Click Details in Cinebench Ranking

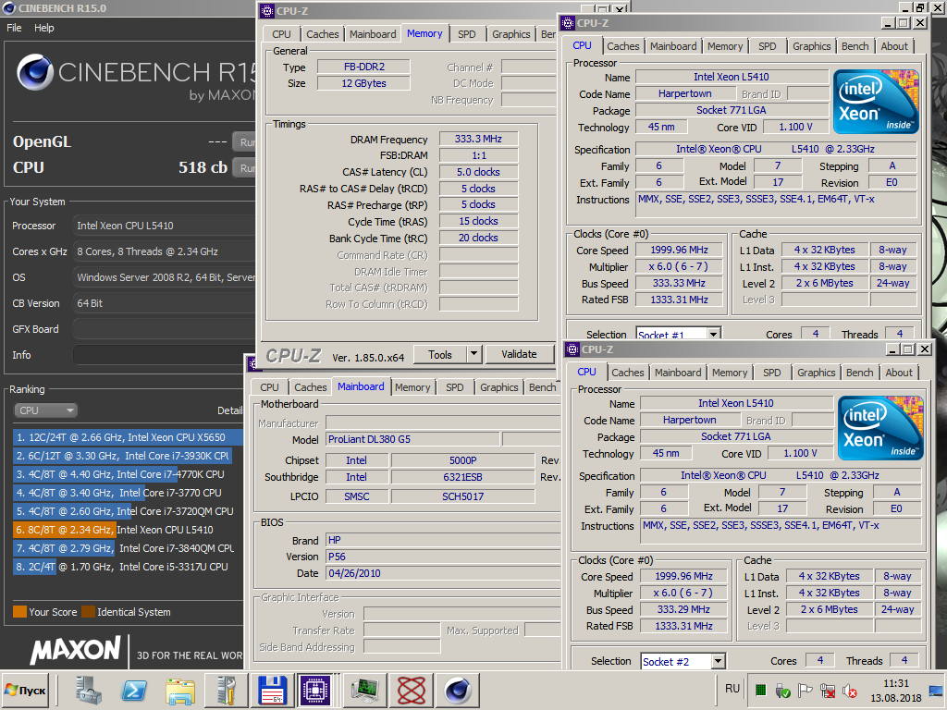230,410
